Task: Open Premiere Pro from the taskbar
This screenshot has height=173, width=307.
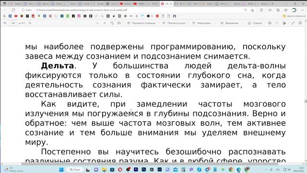Action: pos(136,170)
